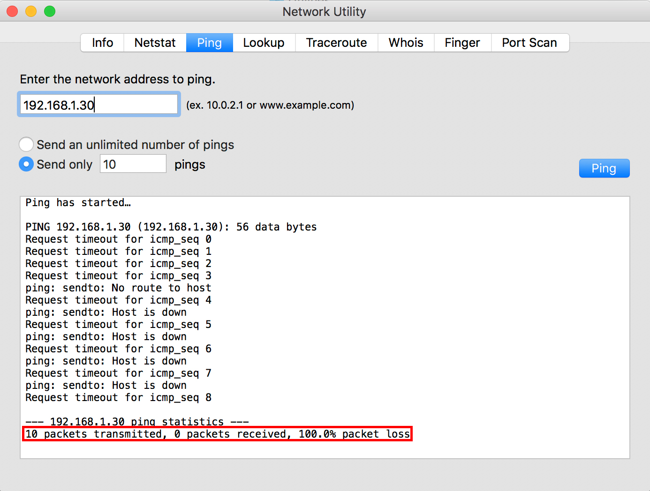650x491 pixels.
Task: Select the Ping tab
Action: click(209, 43)
